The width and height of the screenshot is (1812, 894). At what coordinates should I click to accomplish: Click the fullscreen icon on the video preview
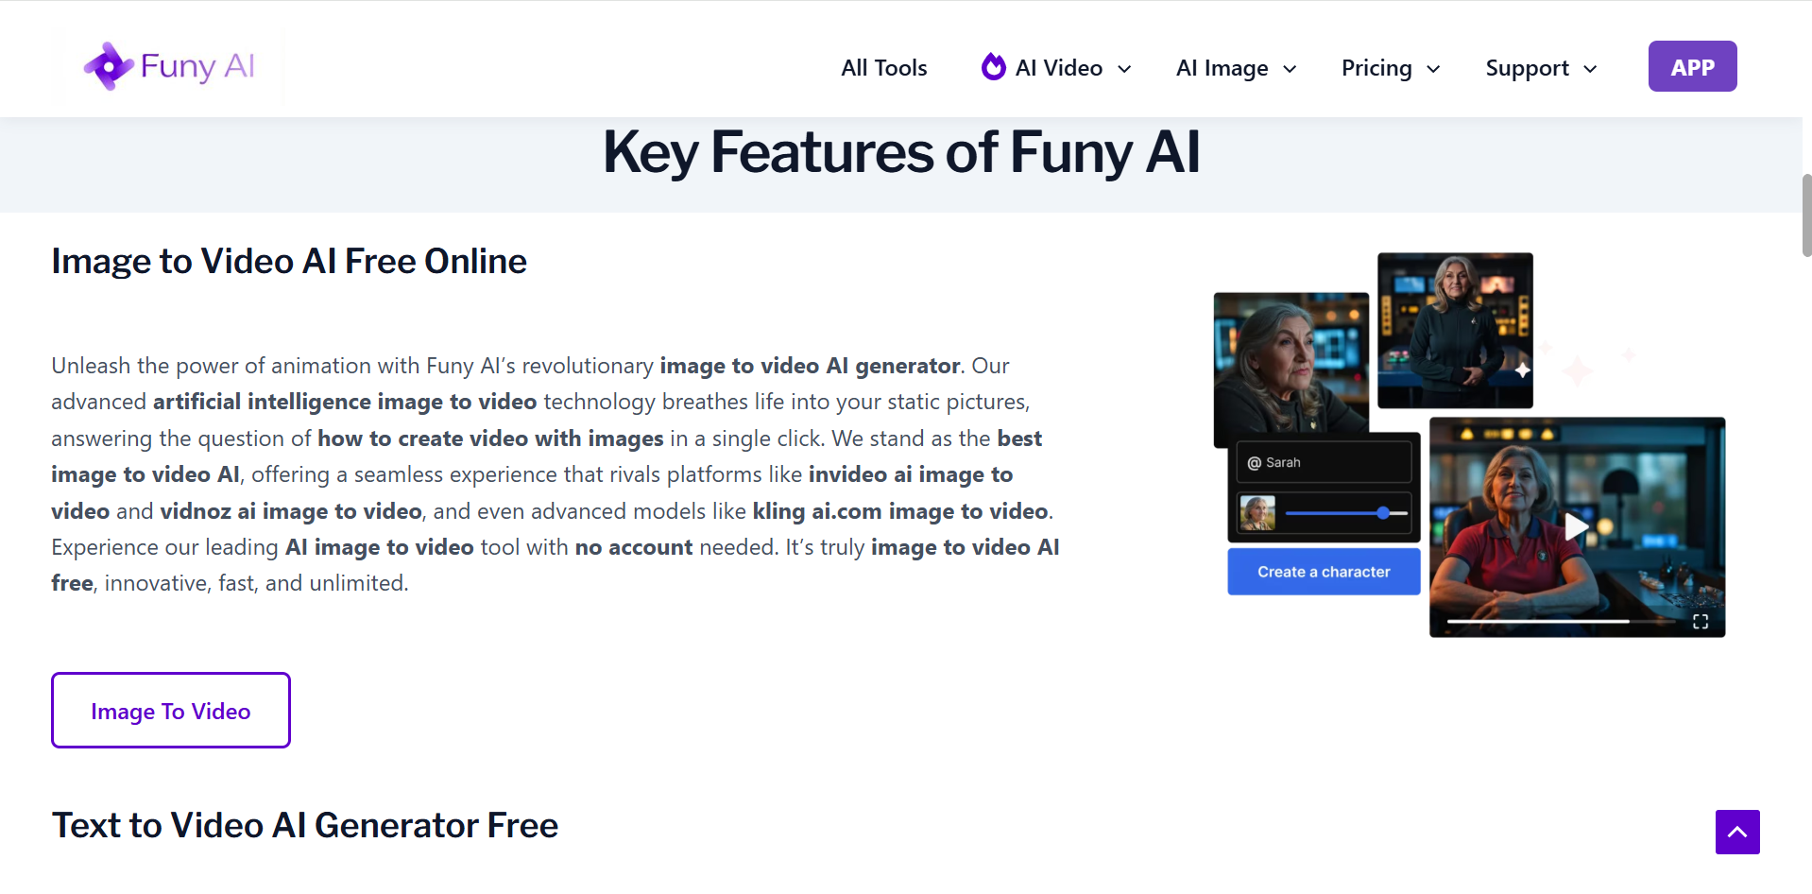point(1701,621)
